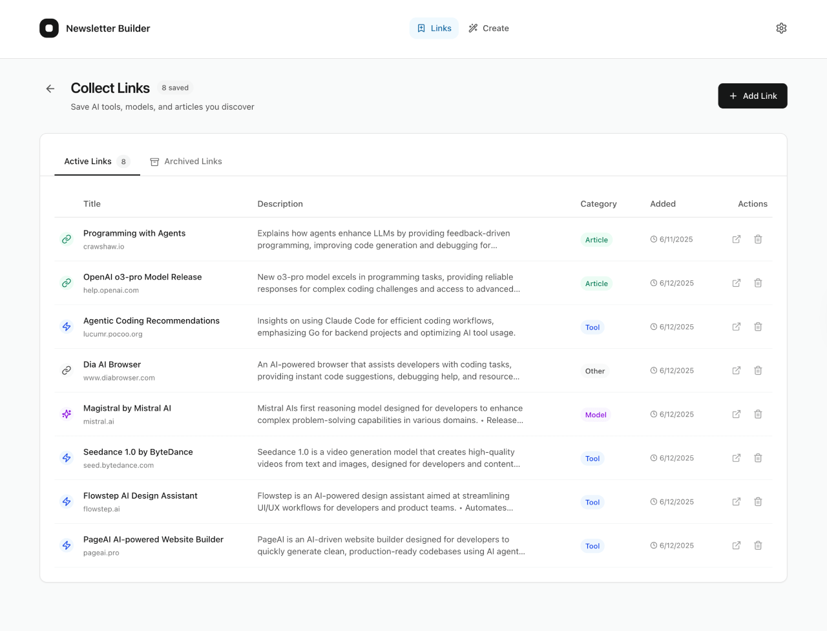Open external link for Agentic Coding Recommendations
This screenshot has width=827, height=631.
click(x=736, y=327)
